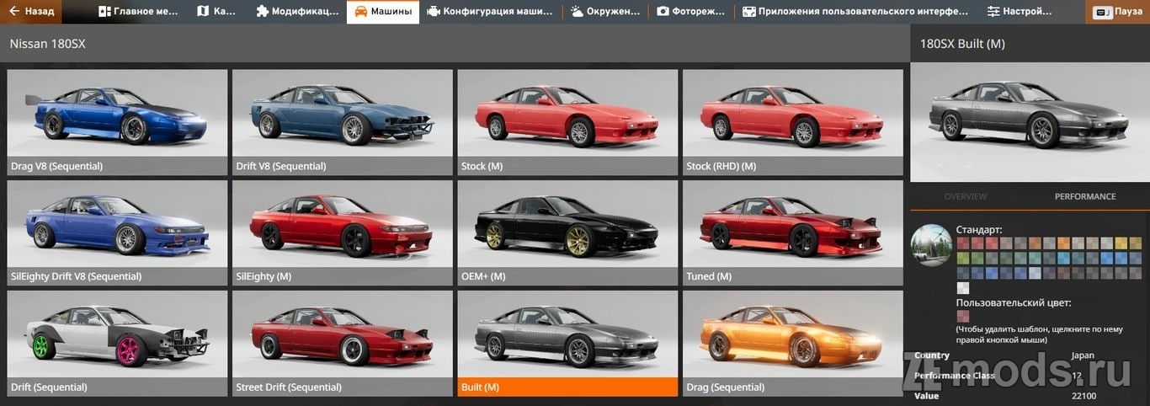Go back with the Назад button
1150x406 pixels.
pyautogui.click(x=32, y=12)
